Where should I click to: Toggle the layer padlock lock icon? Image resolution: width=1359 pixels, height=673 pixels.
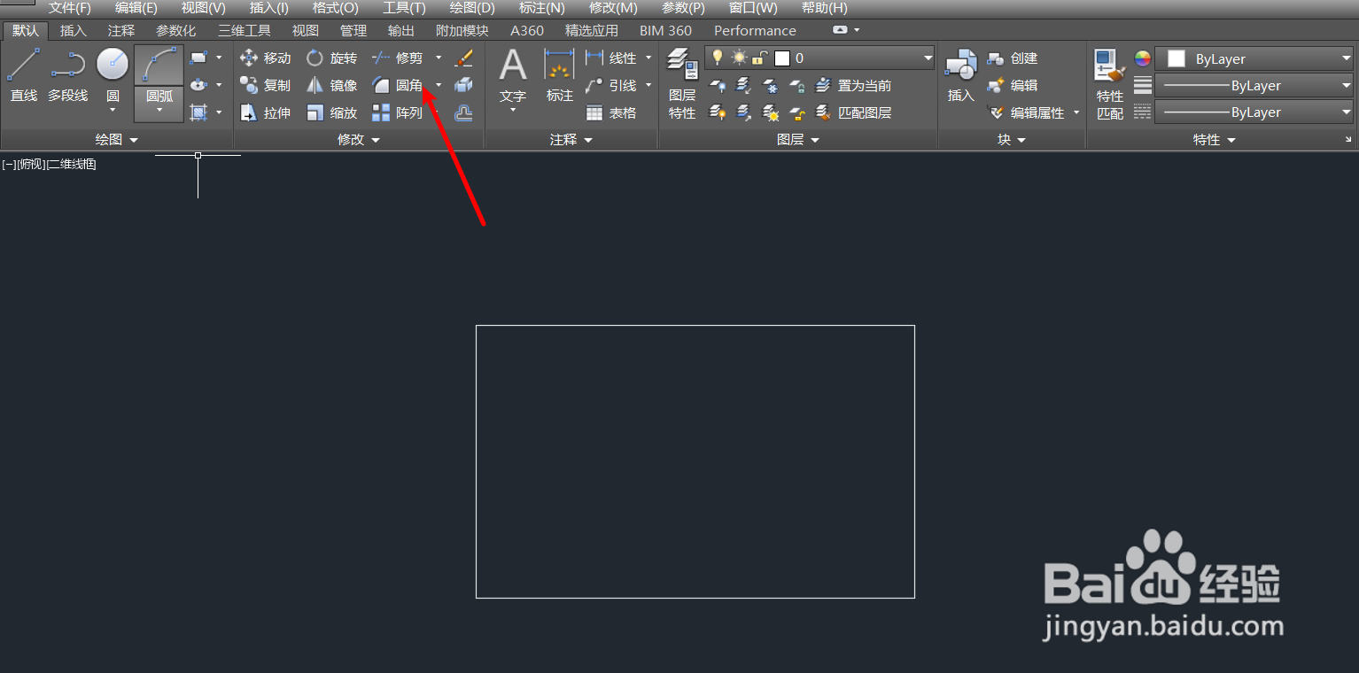pyautogui.click(x=760, y=58)
